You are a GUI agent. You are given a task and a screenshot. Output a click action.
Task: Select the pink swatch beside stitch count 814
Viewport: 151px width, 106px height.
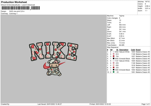(x=114, y=54)
